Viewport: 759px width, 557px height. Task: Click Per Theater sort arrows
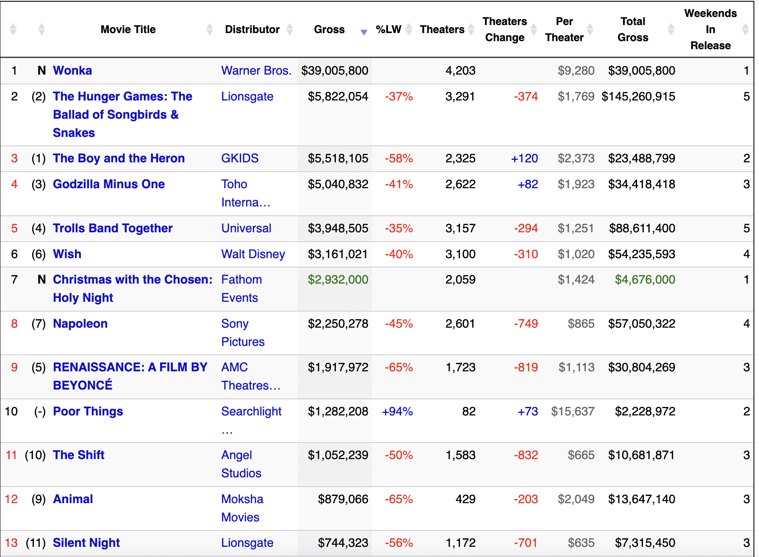pyautogui.click(x=590, y=29)
